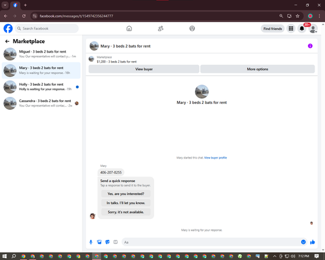
Task: Reload the page with the refresh icon
Action: coord(24,16)
